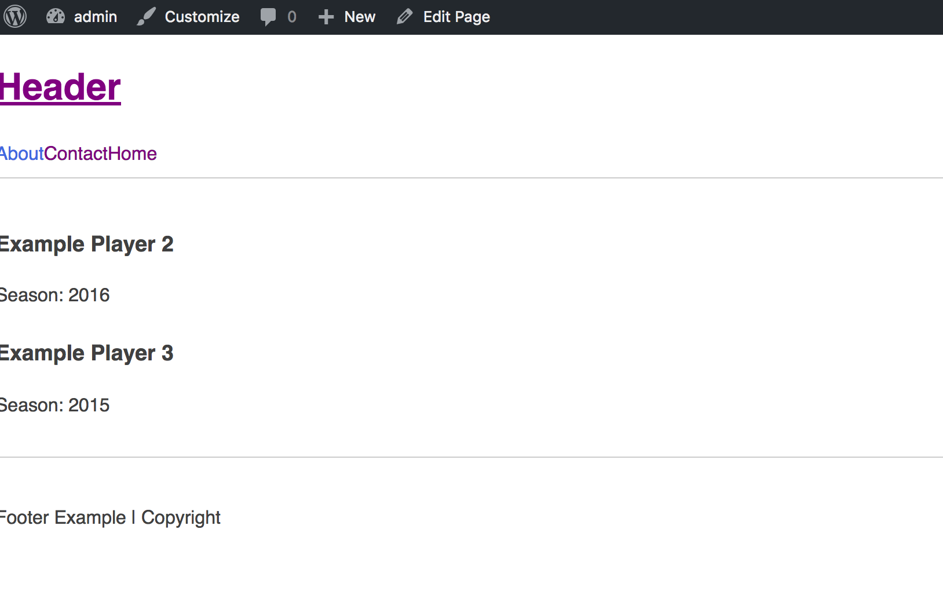Select the Example Player 3 heading

point(86,353)
